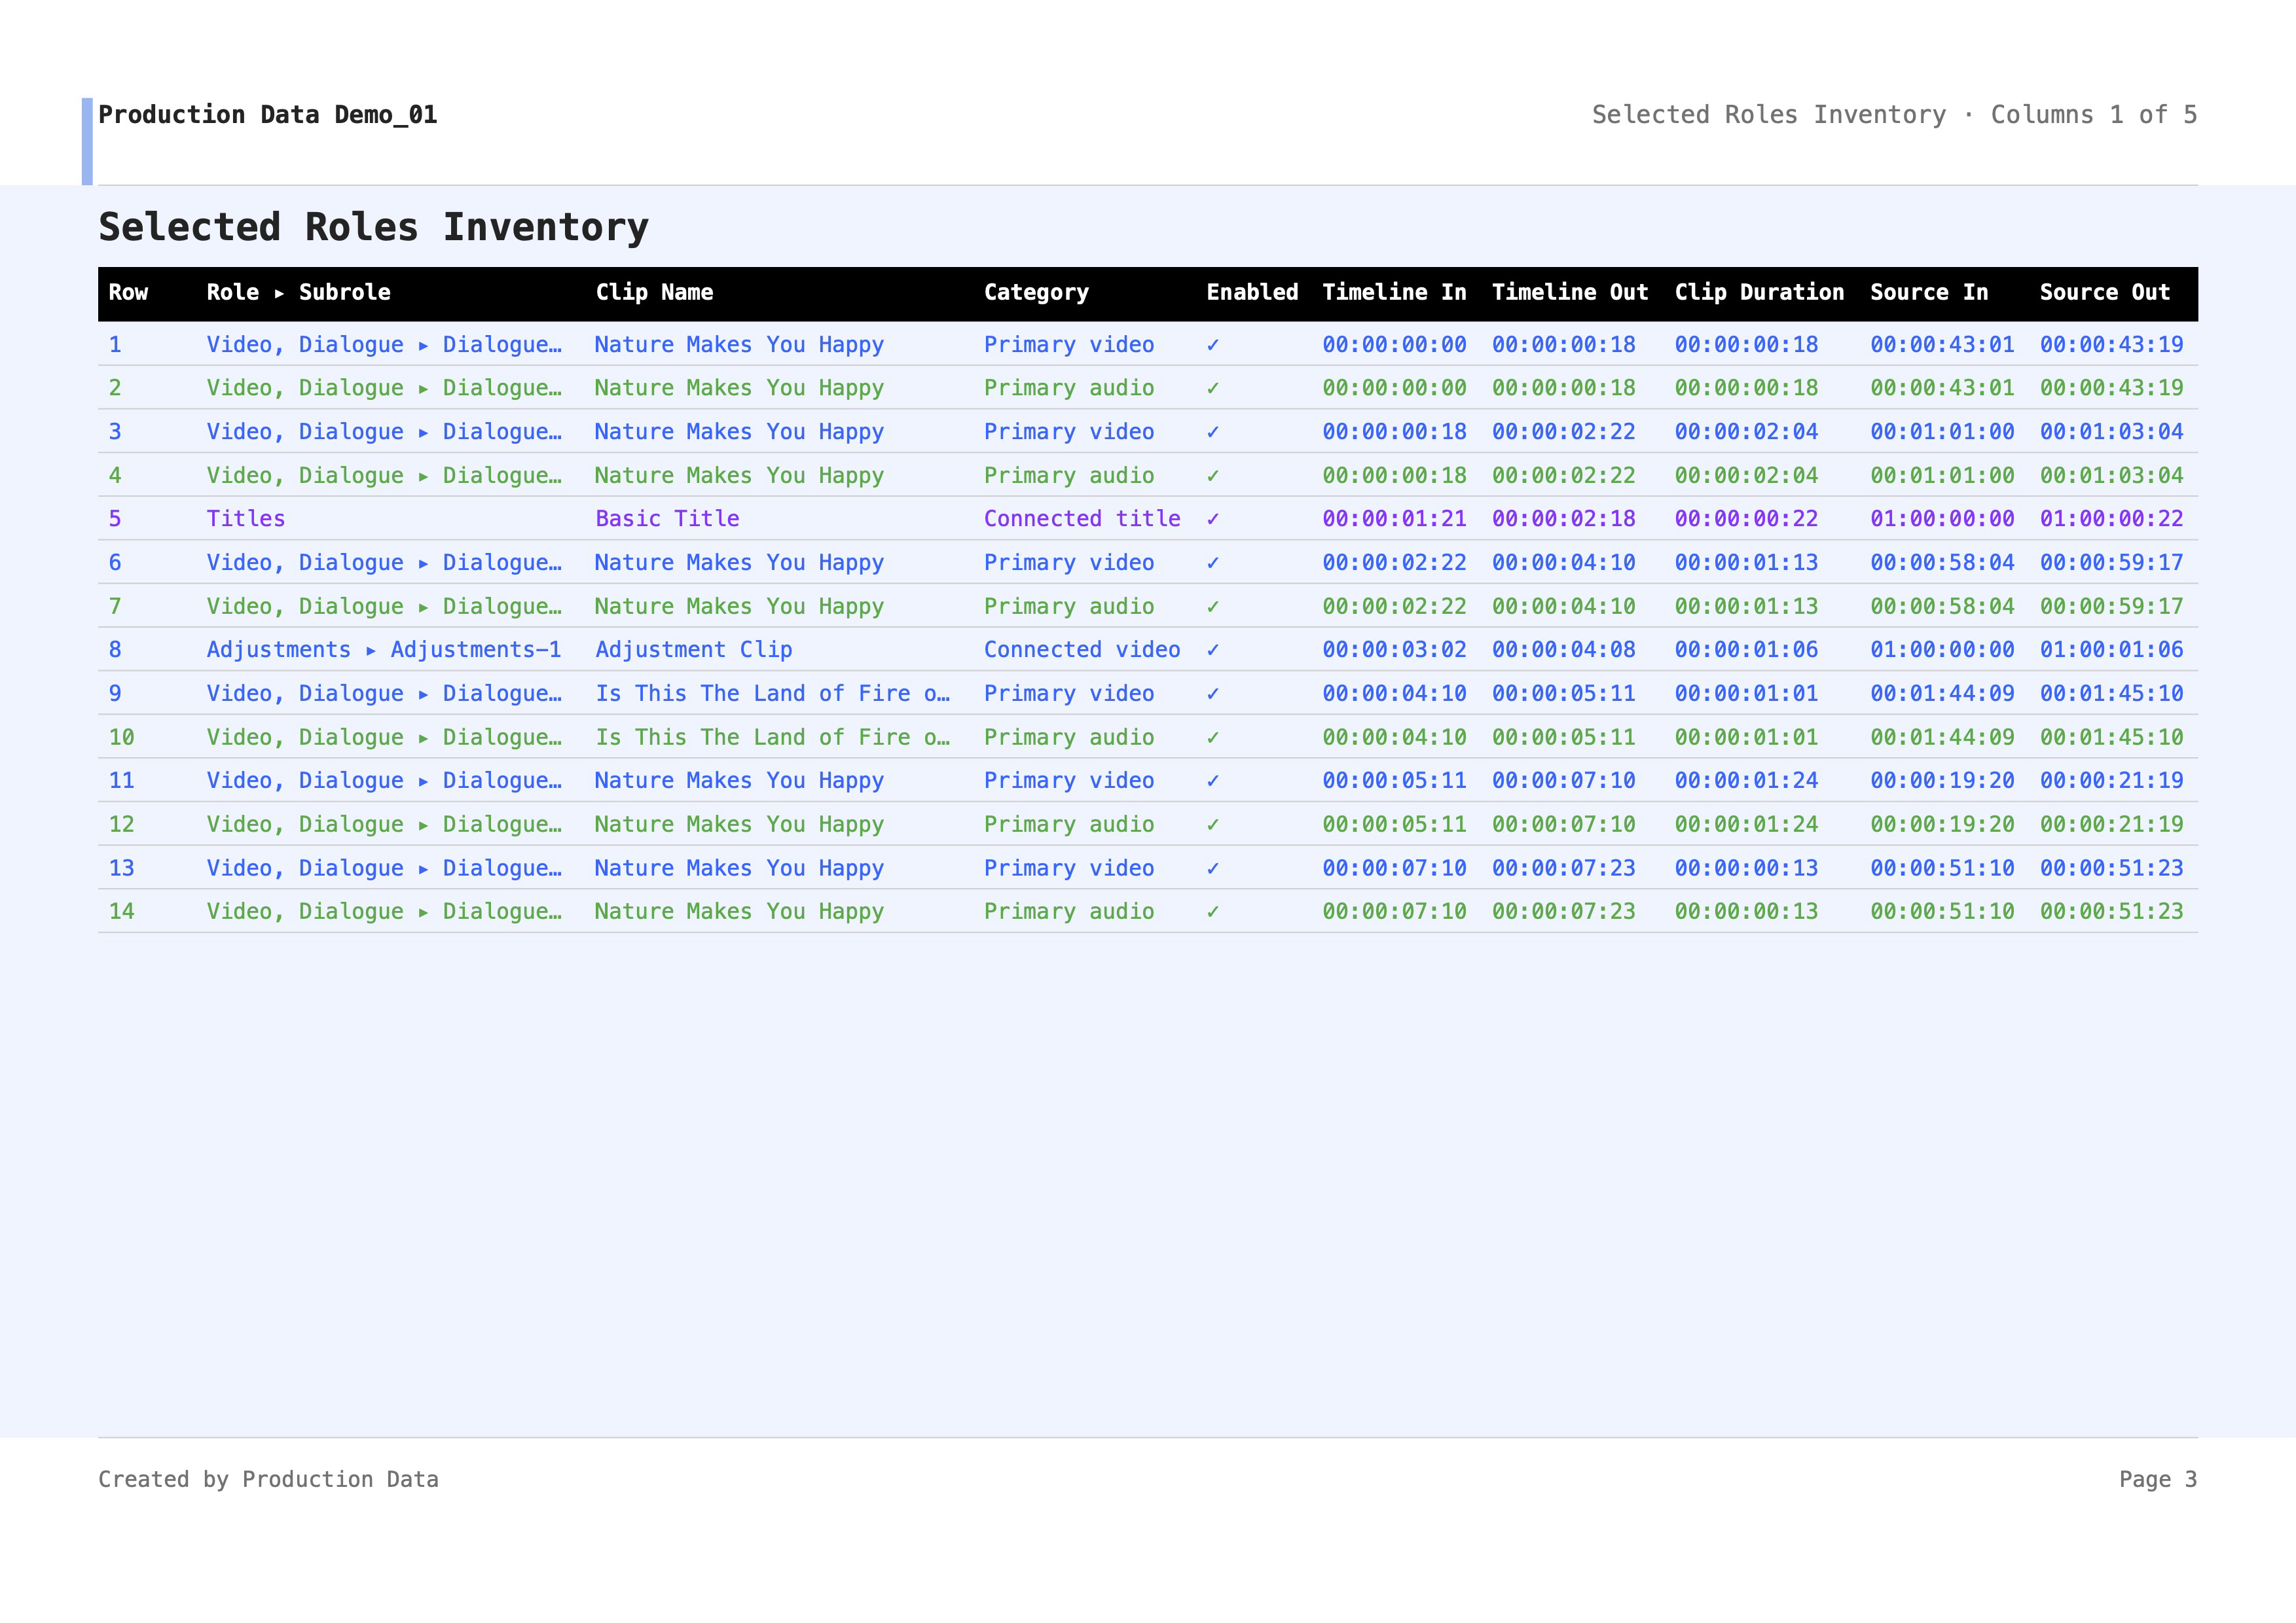The height and width of the screenshot is (1623, 2296).
Task: Click row number 8
Action: [115, 650]
